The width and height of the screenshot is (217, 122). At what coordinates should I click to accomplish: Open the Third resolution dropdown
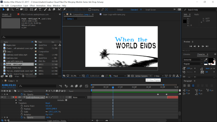[x=119, y=76]
